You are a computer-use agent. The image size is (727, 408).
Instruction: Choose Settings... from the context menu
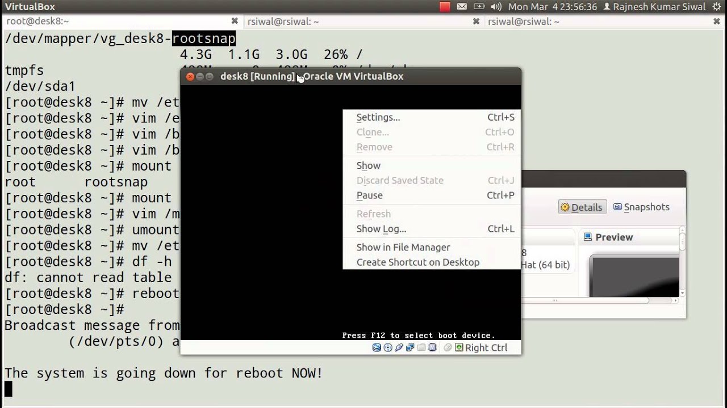pos(432,117)
